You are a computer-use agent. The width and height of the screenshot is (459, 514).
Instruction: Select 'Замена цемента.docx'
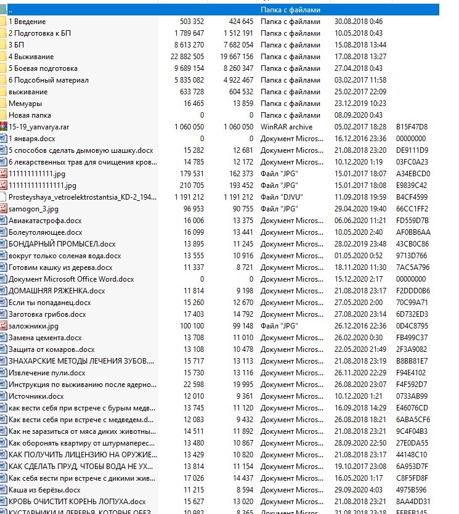pos(45,338)
